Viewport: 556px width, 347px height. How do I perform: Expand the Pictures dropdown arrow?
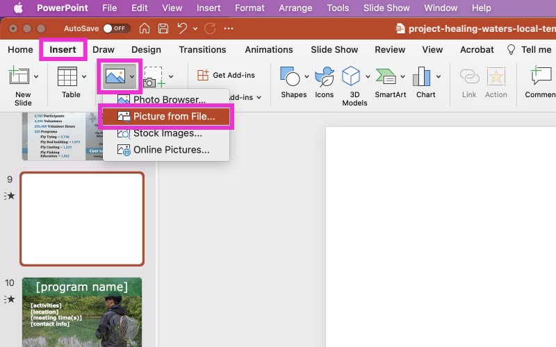pyautogui.click(x=132, y=76)
